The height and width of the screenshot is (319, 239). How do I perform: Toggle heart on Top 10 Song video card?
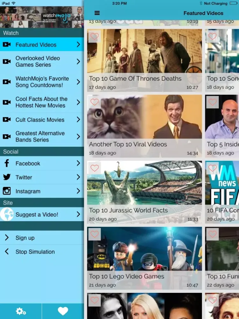[x=213, y=36]
